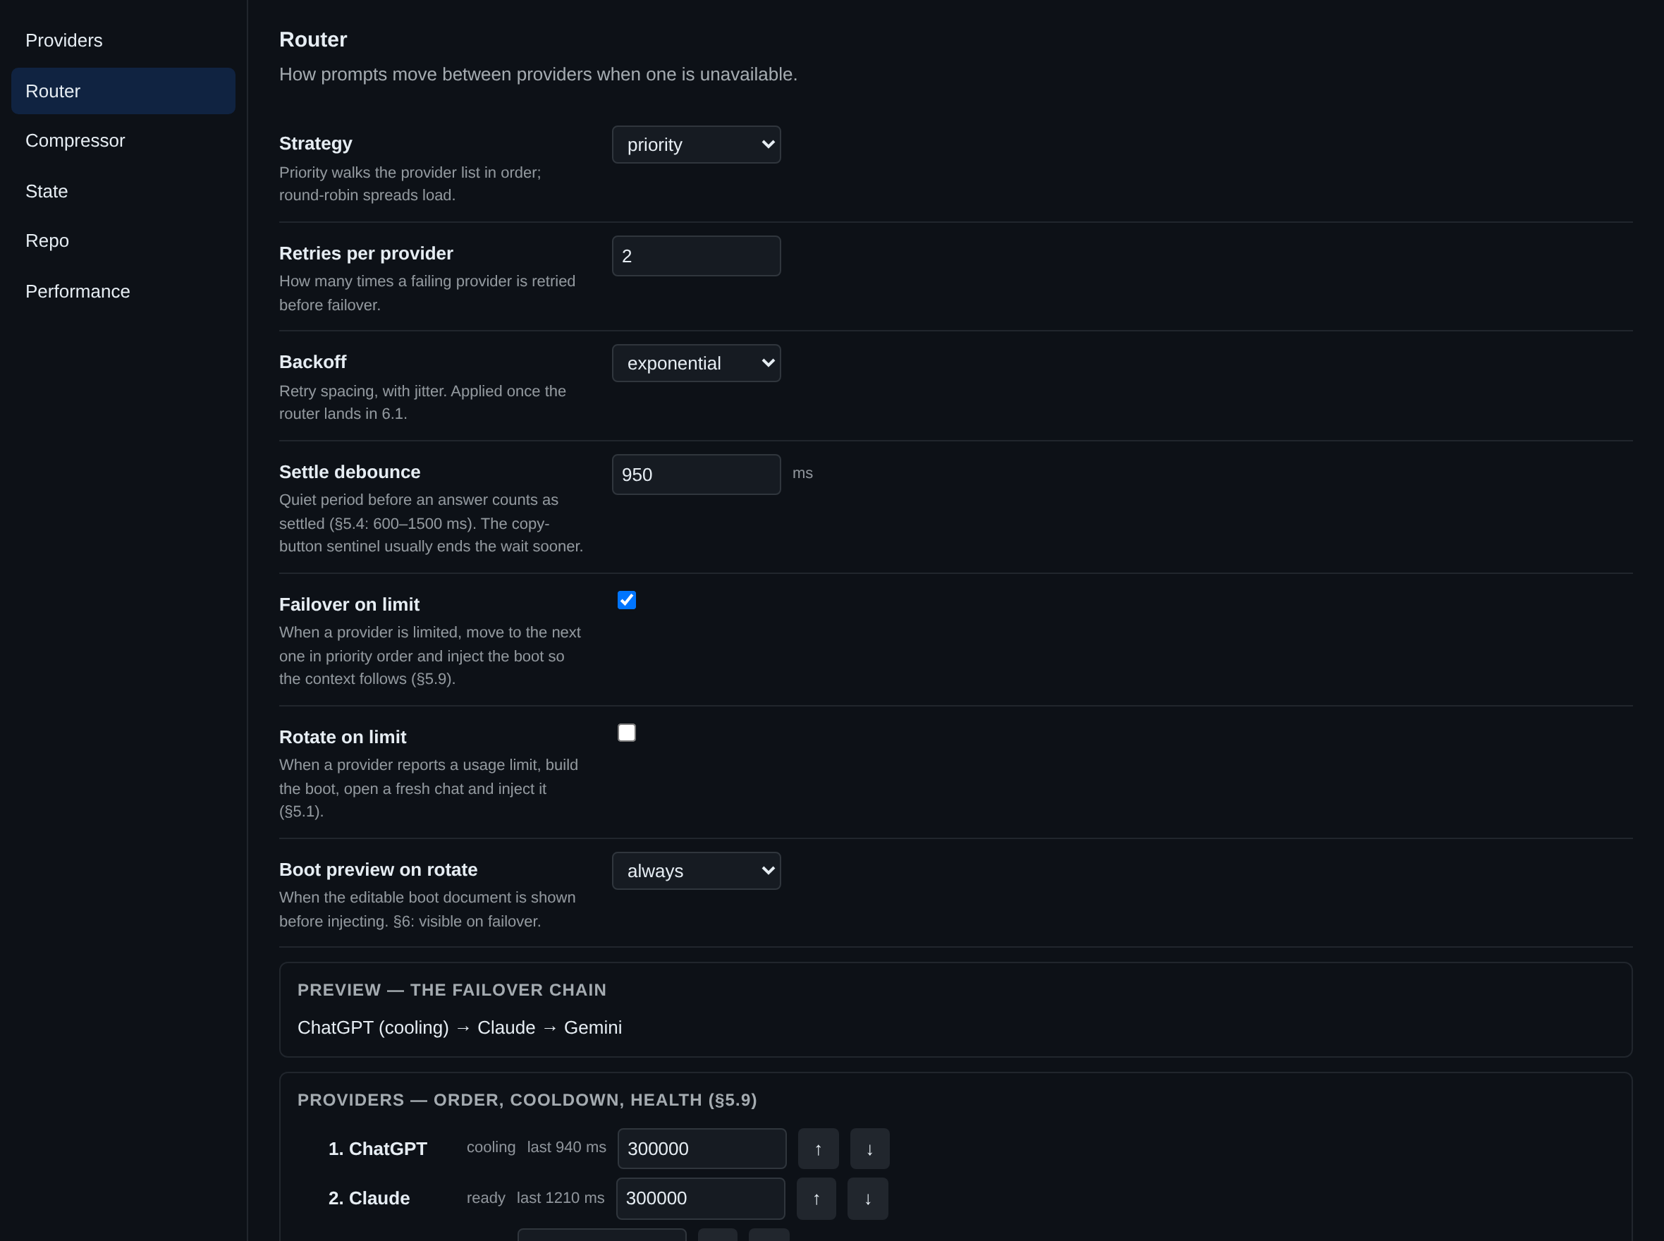
Task: Click the '2. Claude' provider name
Action: (369, 1198)
